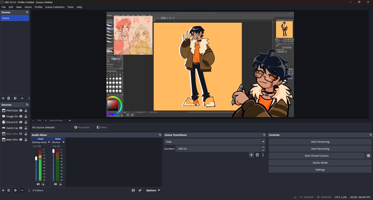Zoom out the preview with the minus icon
Image resolution: width=373 pixels, height=200 pixels.
point(33,120)
